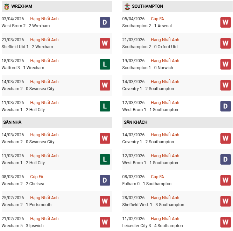
Task: Open the Sân Khách section header
Action: (x=135, y=122)
